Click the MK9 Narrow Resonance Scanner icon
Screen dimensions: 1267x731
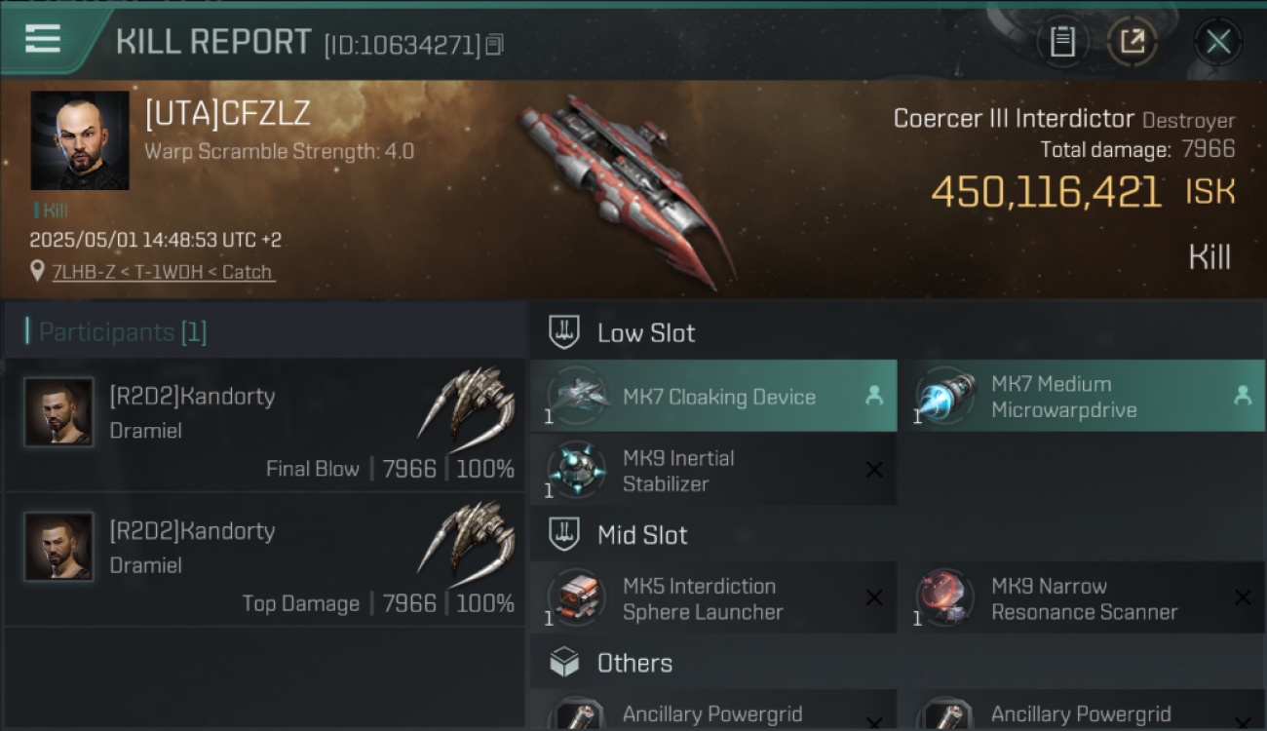pos(945,598)
